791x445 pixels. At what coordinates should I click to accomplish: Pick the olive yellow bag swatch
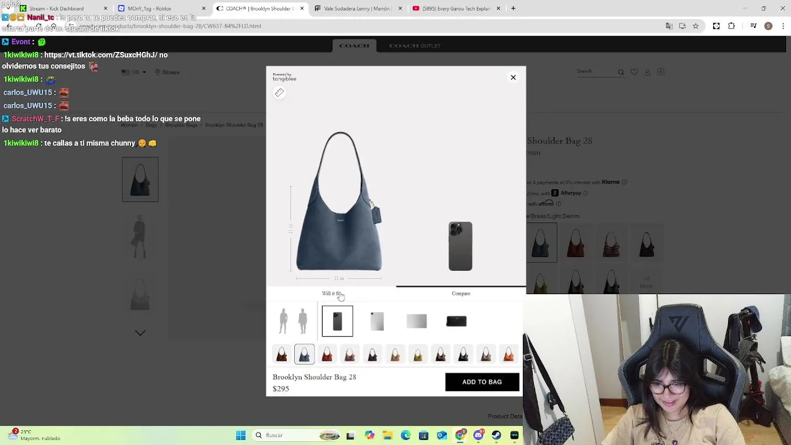[x=418, y=354]
